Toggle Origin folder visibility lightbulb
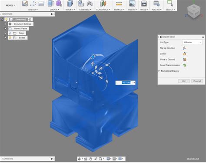This screenshot has width=206, height=163. pos(10,33)
